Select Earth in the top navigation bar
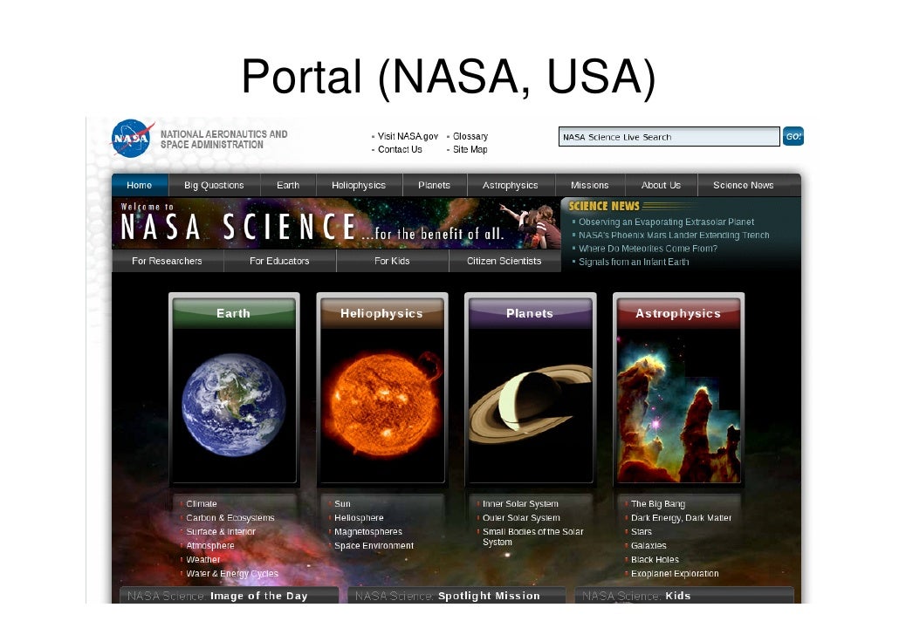 [x=288, y=185]
